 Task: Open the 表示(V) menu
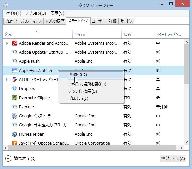click(57, 13)
